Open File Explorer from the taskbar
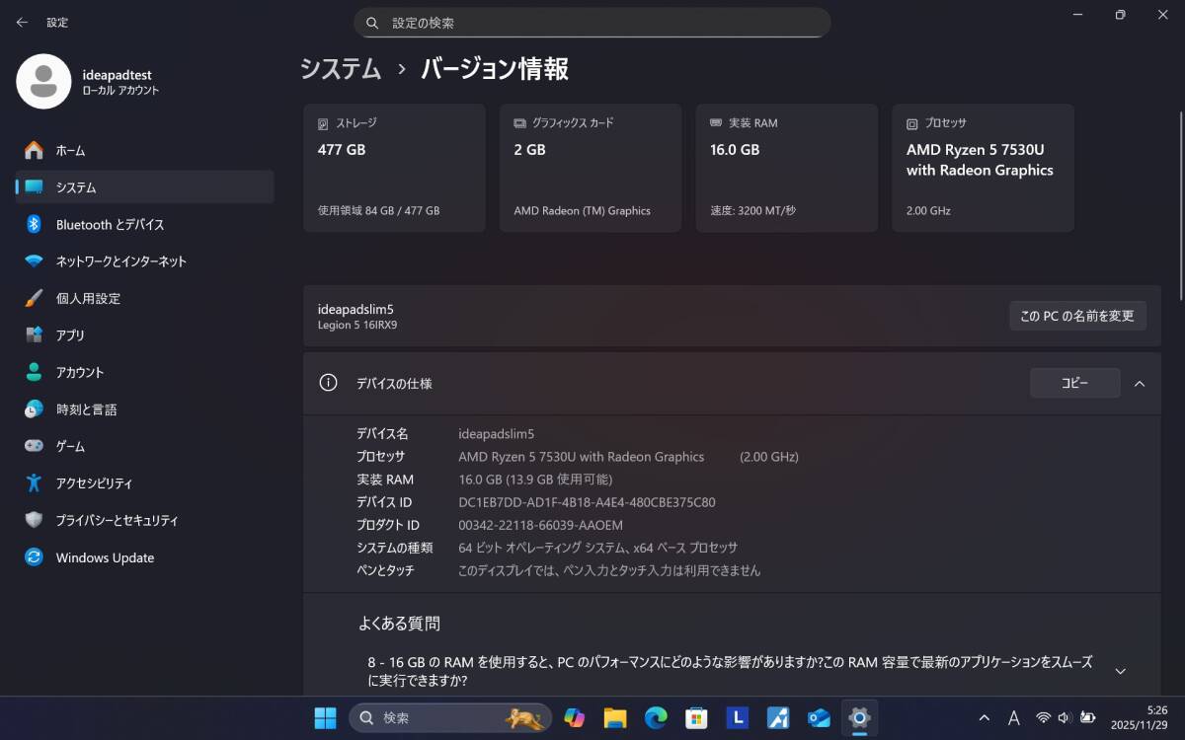 coord(614,718)
